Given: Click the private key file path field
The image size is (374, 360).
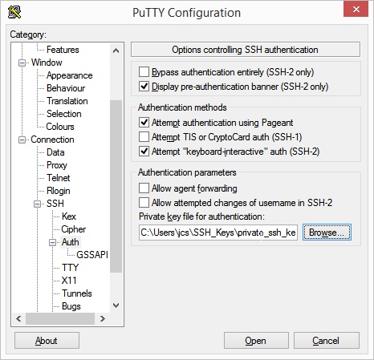Looking at the screenshot, I should tap(218, 233).
